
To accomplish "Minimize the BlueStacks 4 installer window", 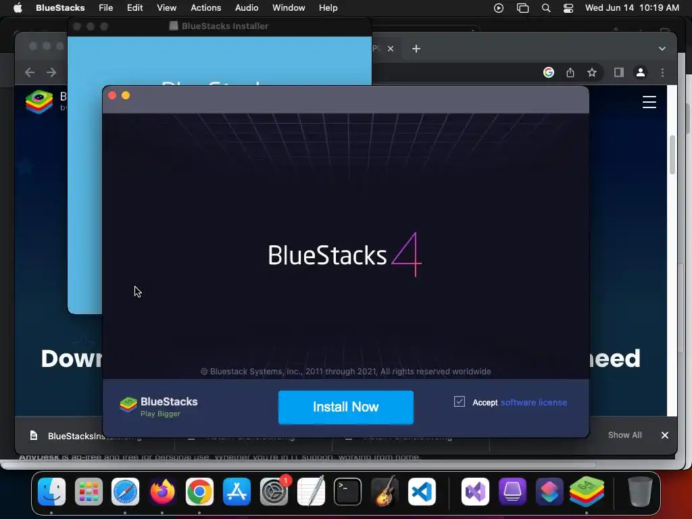I will tap(126, 95).
